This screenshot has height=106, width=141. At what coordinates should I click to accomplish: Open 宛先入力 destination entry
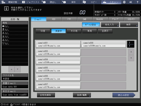pyautogui.click(x=110, y=25)
